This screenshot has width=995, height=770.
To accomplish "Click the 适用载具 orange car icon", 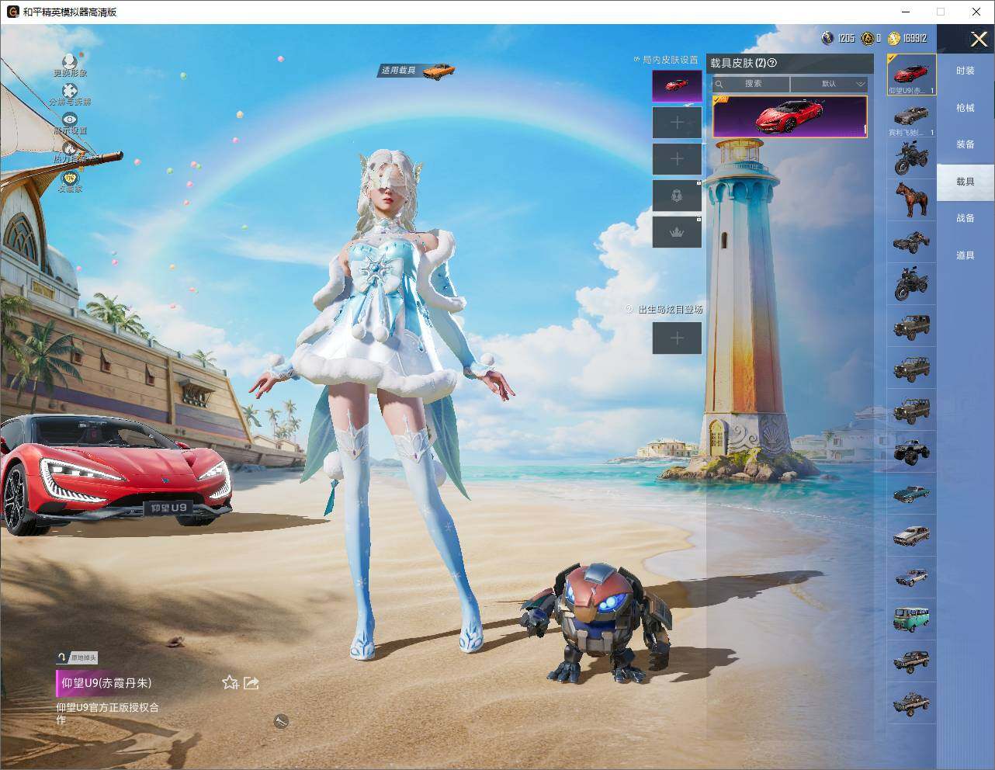I will pyautogui.click(x=438, y=70).
